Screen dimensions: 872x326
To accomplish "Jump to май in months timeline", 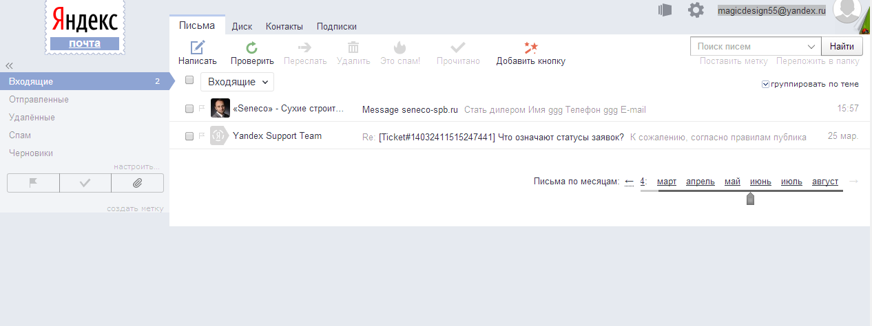I will pyautogui.click(x=732, y=182).
